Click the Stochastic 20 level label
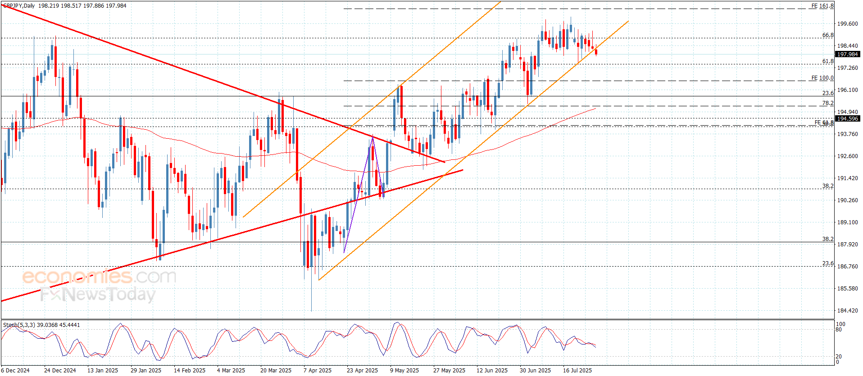The image size is (863, 376). pyautogui.click(x=839, y=357)
